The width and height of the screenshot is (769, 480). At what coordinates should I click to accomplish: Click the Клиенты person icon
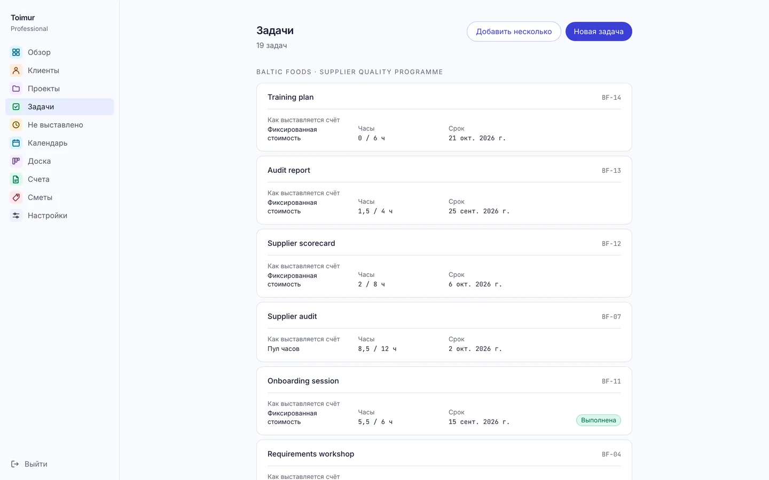(16, 70)
